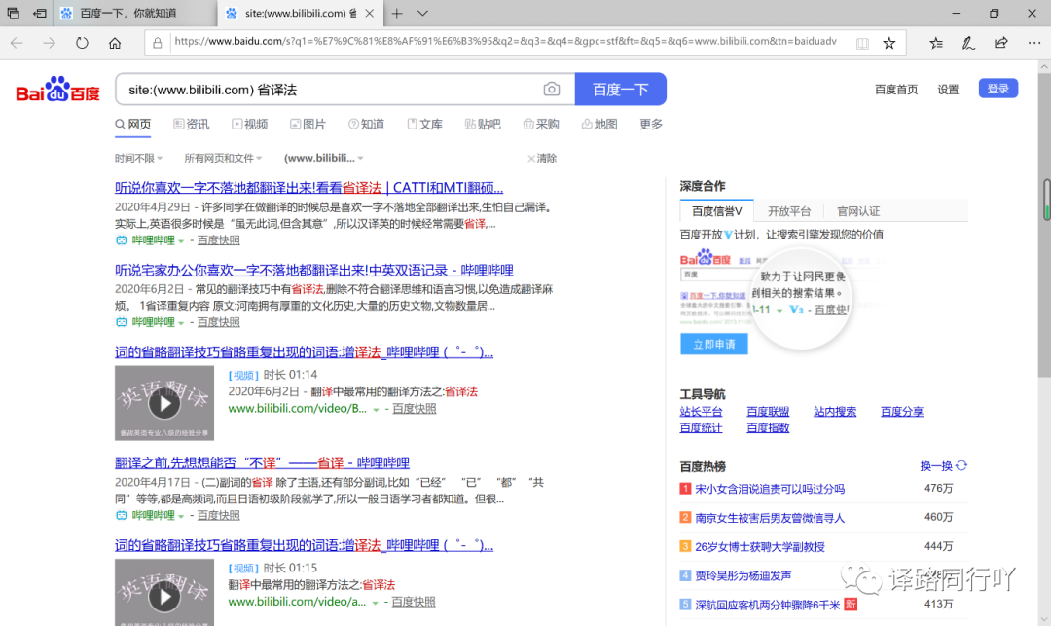1051x626 pixels.
Task: Select the 网页 search tab
Action: tap(132, 124)
